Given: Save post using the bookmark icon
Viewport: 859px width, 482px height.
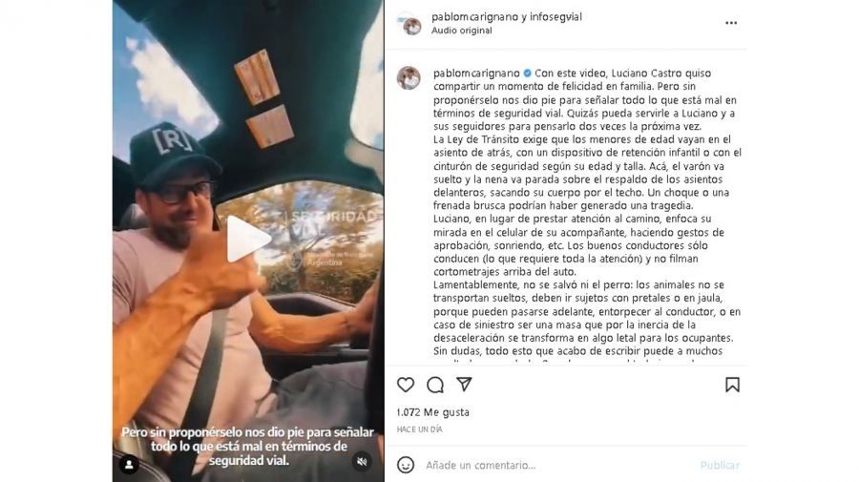Looking at the screenshot, I should pos(732,385).
